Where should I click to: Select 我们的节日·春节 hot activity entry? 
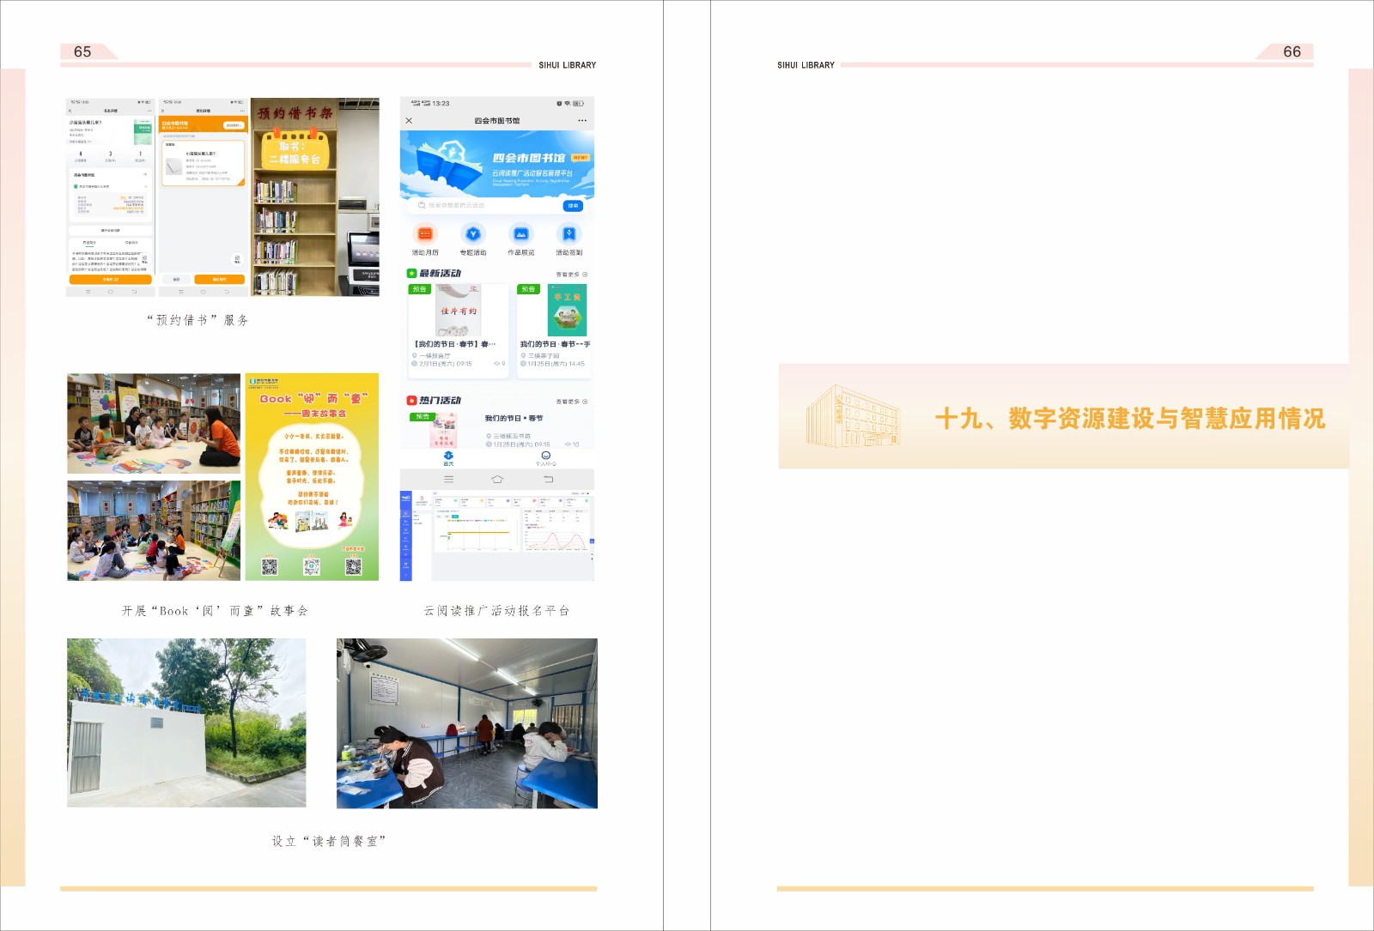click(x=514, y=419)
